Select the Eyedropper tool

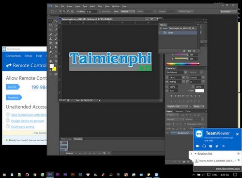tap(56, 30)
